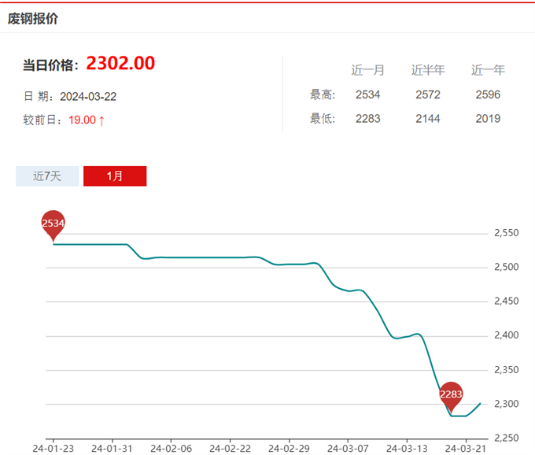Image resolution: width=535 pixels, height=455 pixels.
Task: Click the half-year high value 2572
Action: coord(428,94)
